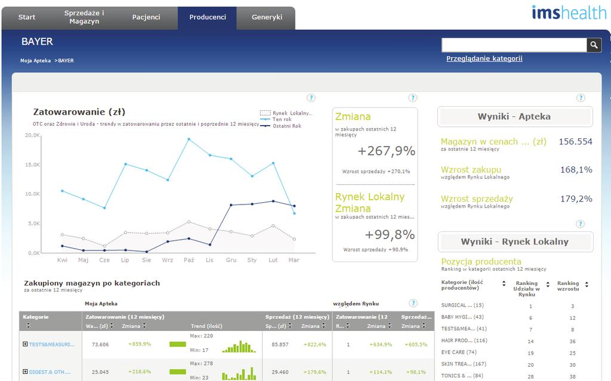Click Moja Apteka breadcrumb link
Screen dimensions: 611x381
pos(35,60)
